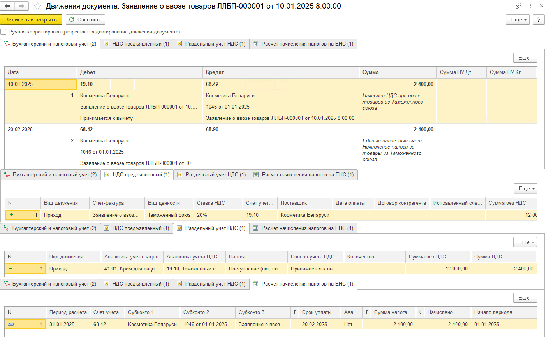Image resolution: width=549 pixels, height=337 pixels.
Task: Click the green plus icon in the 41.01 Крем row
Action: [x=11, y=269]
